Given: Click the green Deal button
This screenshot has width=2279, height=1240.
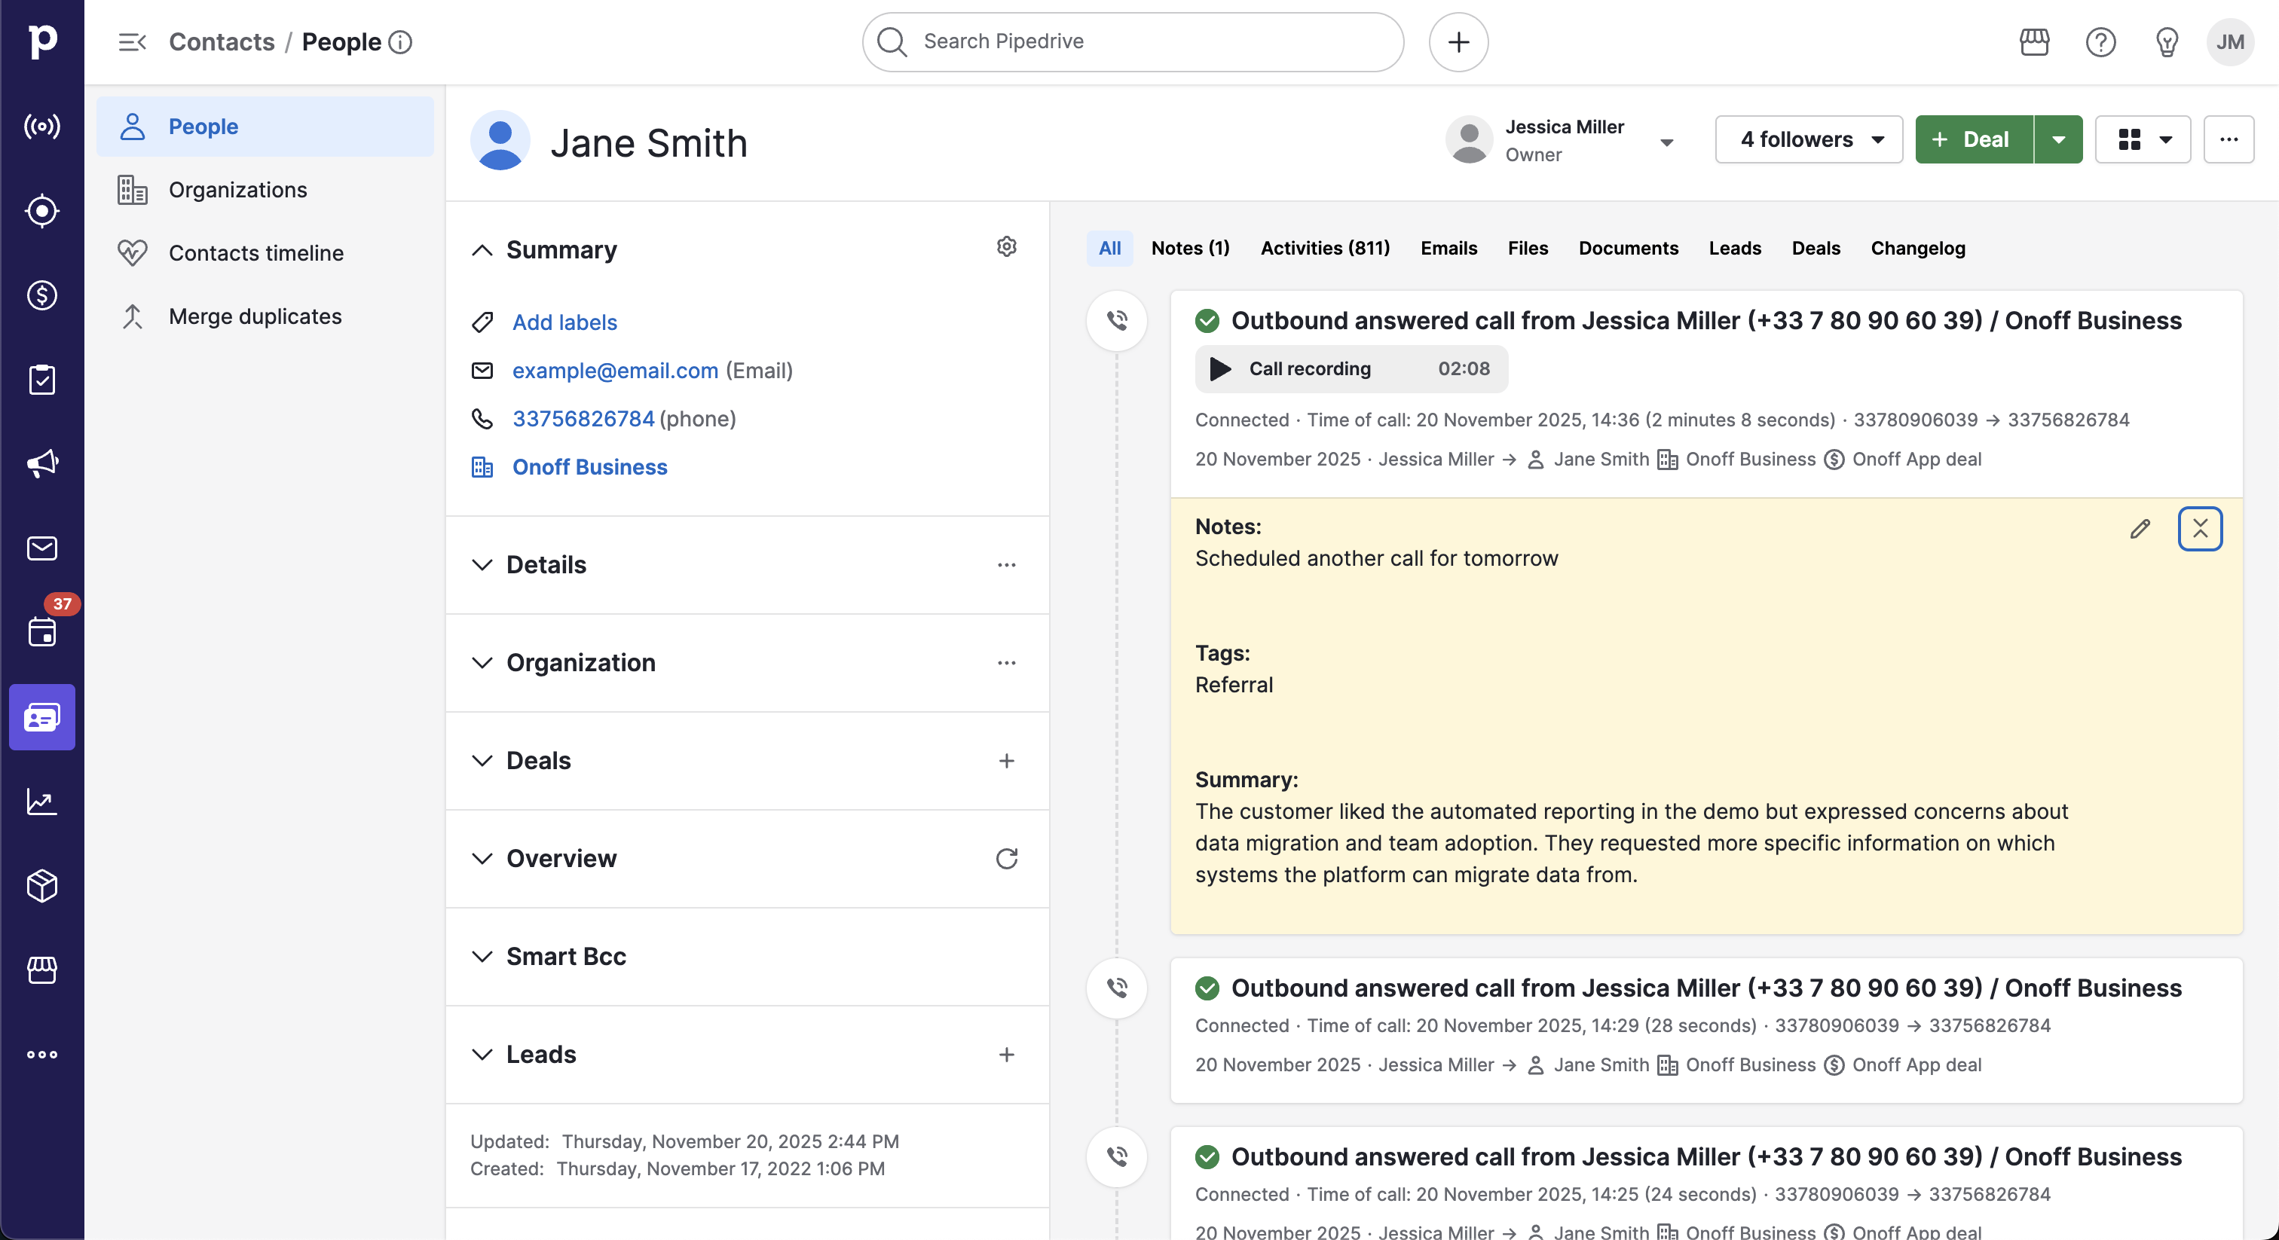Looking at the screenshot, I should pos(1974,139).
